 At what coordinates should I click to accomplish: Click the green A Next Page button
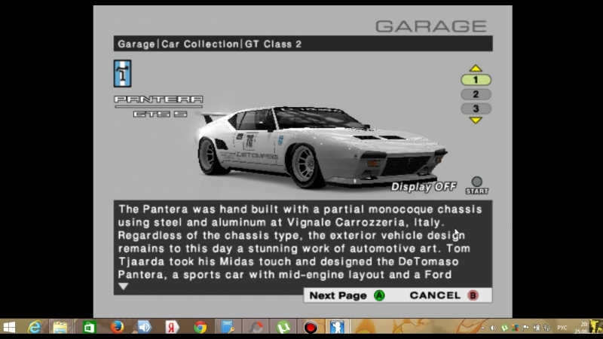point(379,295)
